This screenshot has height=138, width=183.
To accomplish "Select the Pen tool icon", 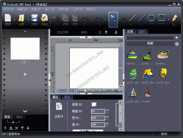I will coord(175,18).
